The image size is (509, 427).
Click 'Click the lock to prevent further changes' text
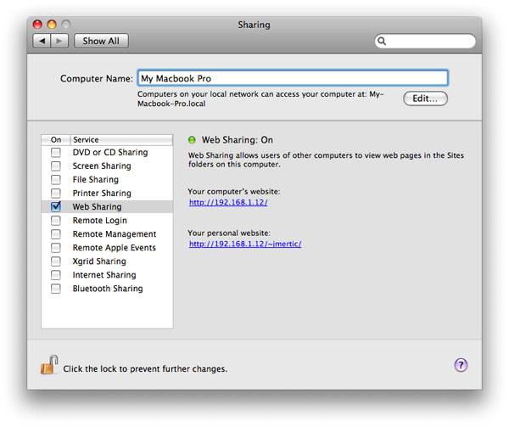145,369
